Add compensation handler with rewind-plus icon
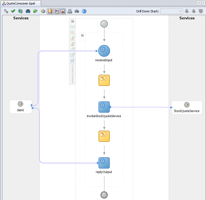Image resolution: width=206 pixels, height=200 pixels. pyautogui.click(x=72, y=61)
